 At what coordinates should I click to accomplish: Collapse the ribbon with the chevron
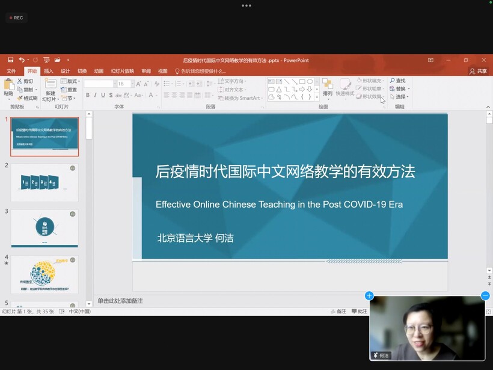(488, 107)
